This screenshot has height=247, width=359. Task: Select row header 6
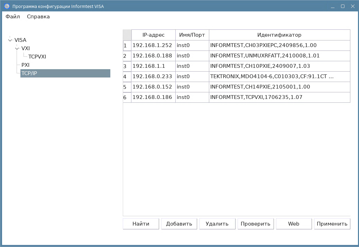[127, 97]
